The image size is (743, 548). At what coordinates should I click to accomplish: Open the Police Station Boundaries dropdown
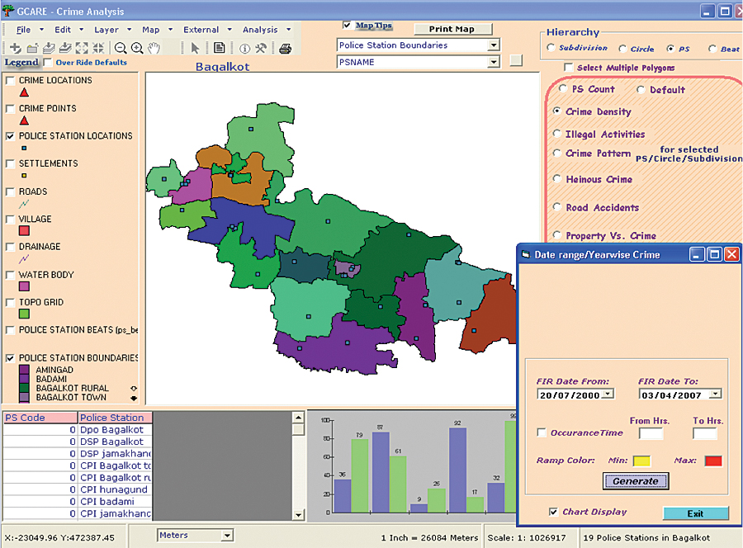click(x=493, y=45)
